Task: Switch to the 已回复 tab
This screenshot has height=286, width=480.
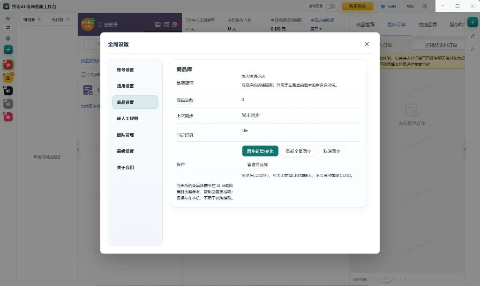Action: [x=60, y=19]
